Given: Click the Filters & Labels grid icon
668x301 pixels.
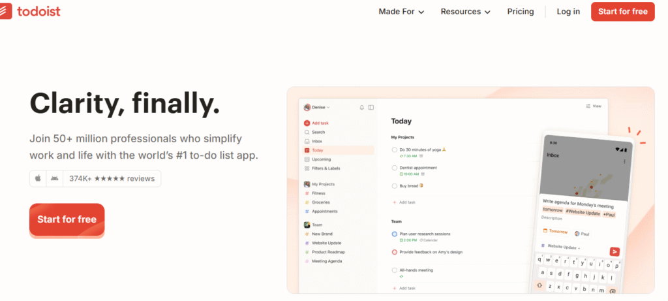Looking at the screenshot, I should tap(307, 168).
